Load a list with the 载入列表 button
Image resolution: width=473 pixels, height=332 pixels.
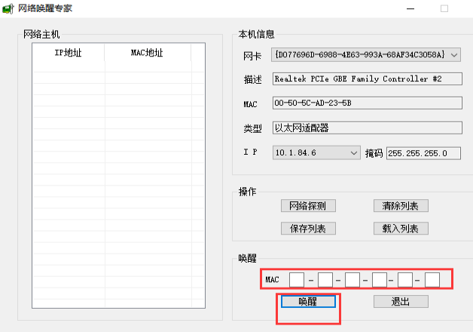[401, 228]
